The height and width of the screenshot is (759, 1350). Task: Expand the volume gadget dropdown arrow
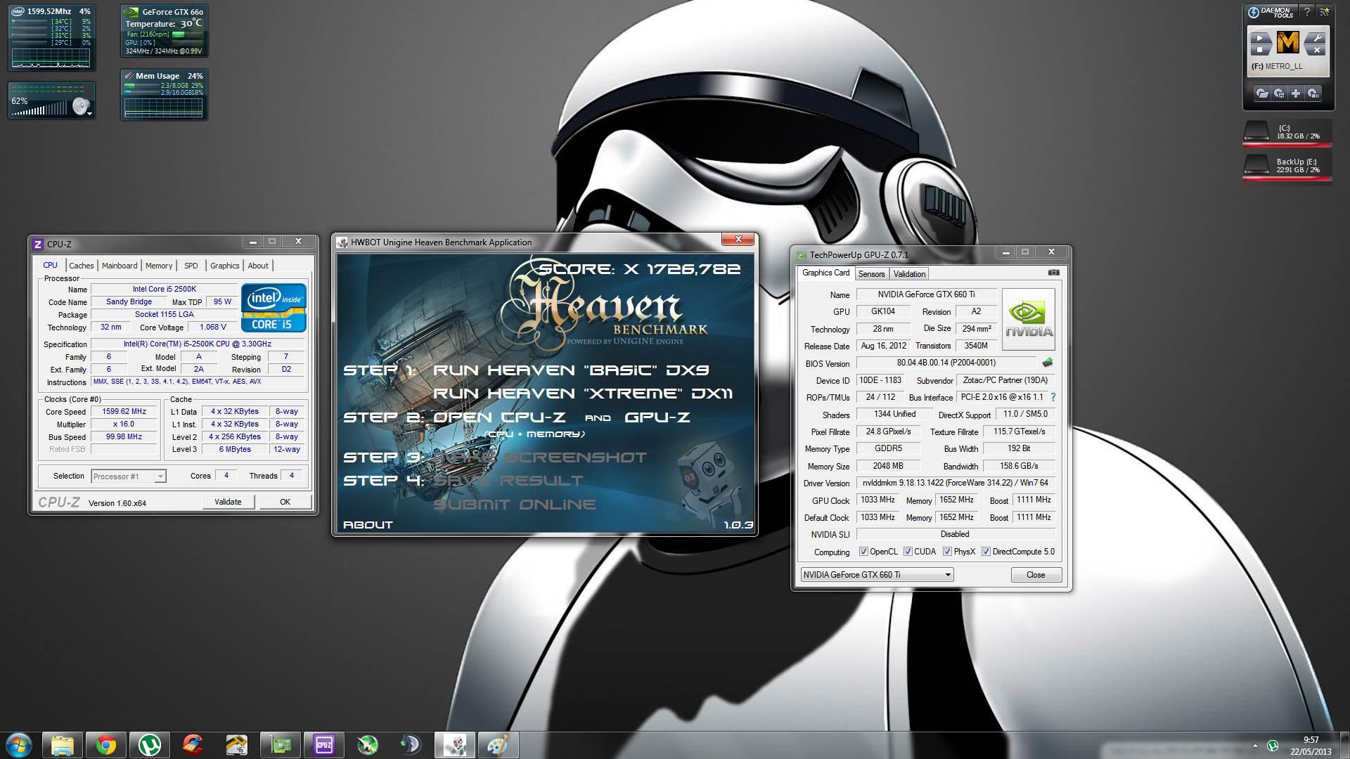[90, 115]
